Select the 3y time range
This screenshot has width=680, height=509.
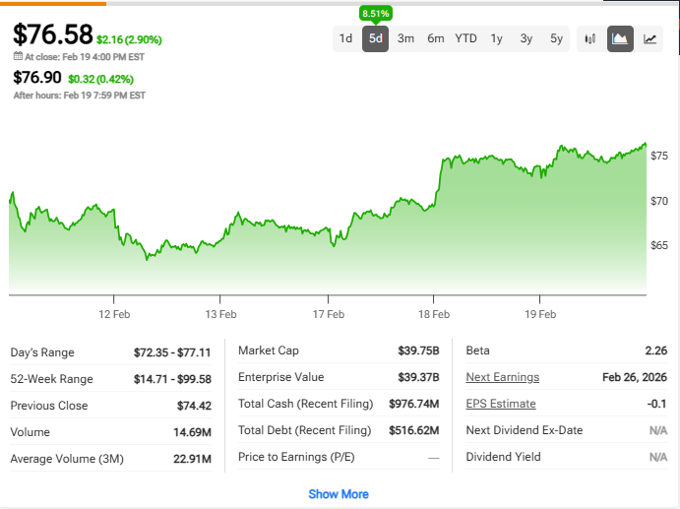526,38
